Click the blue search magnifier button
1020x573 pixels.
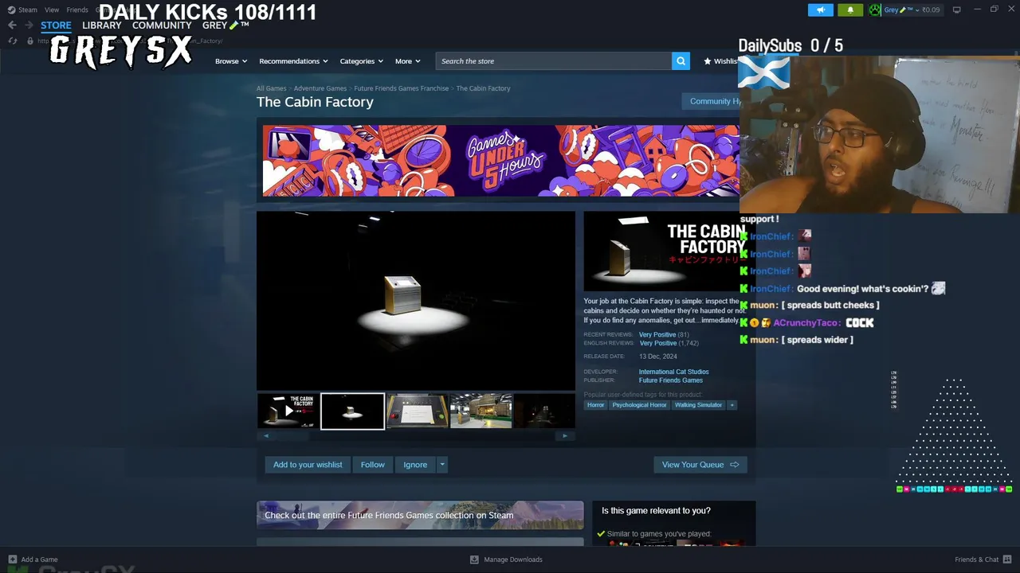tap(681, 60)
